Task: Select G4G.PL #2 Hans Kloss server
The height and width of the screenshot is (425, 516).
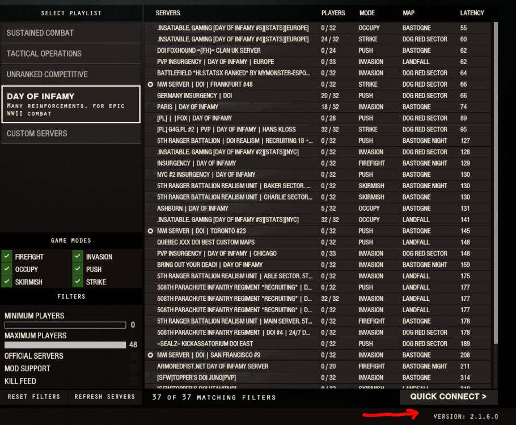Action: point(318,130)
